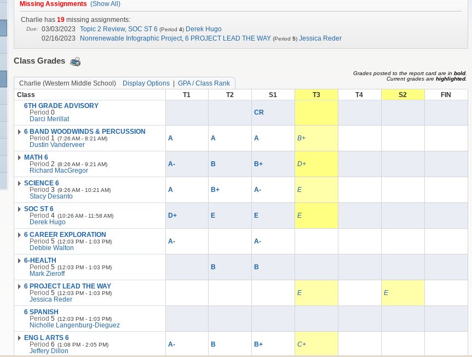Open the GPA / Class Rank link
472x357 pixels.
[x=204, y=83]
